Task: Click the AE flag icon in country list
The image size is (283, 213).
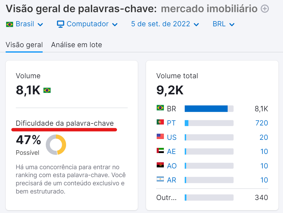Action: 160,151
